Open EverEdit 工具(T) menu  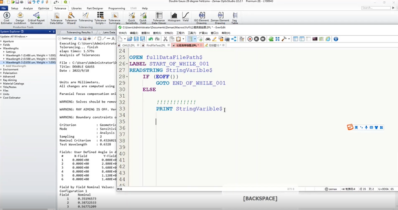tap(192, 33)
